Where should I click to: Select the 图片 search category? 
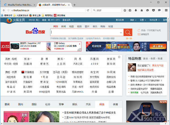(87, 26)
